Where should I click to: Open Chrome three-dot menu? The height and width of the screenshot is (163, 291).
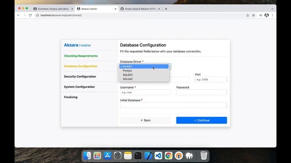[x=272, y=15]
